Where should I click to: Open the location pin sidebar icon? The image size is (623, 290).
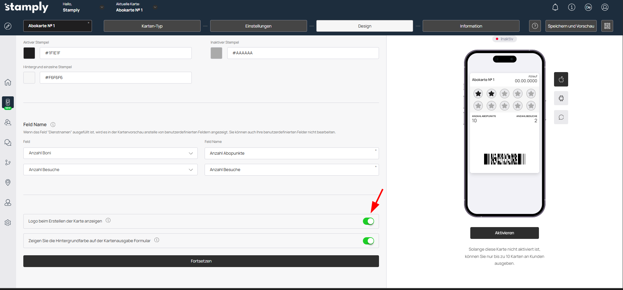click(8, 183)
